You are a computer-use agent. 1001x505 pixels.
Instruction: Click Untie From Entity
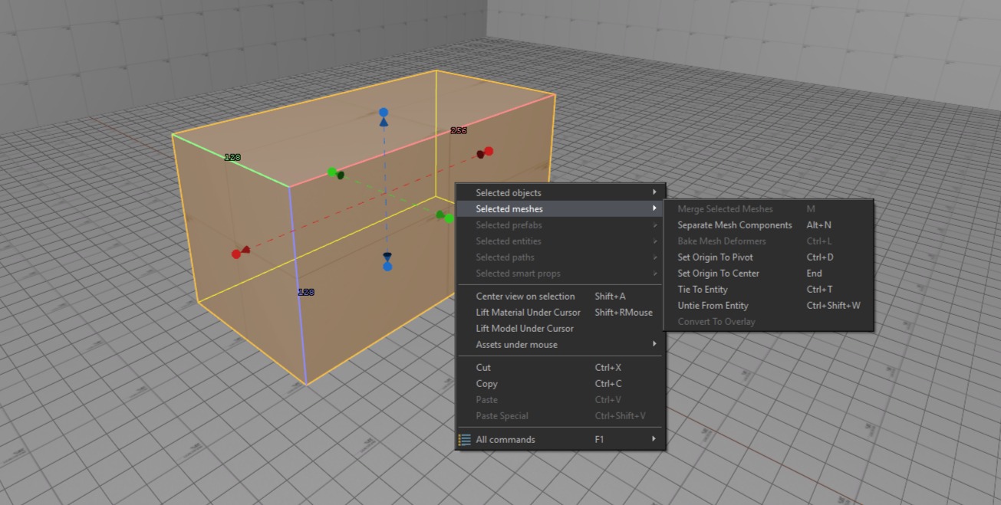point(712,305)
